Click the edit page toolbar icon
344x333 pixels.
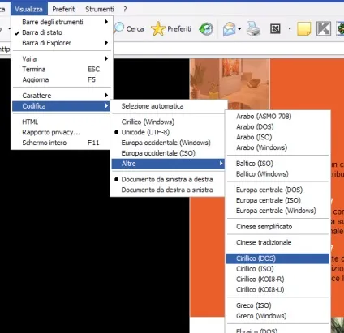(x=275, y=28)
